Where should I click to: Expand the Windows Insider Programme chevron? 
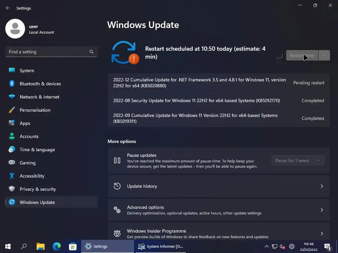(x=321, y=234)
